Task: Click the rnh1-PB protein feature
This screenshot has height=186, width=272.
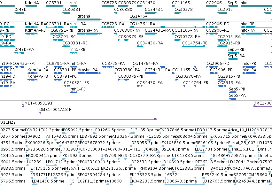Action: click(x=74, y=92)
